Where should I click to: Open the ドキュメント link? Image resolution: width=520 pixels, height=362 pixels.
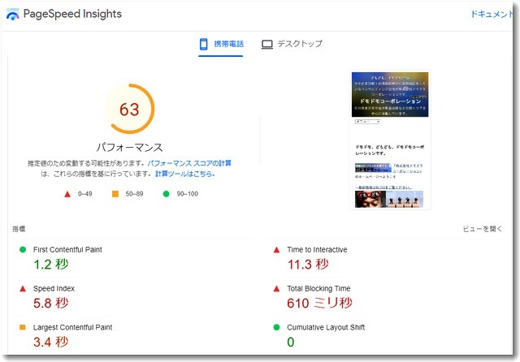(492, 14)
